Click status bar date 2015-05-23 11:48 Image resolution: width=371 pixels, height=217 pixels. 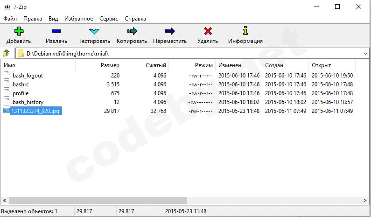186,211
